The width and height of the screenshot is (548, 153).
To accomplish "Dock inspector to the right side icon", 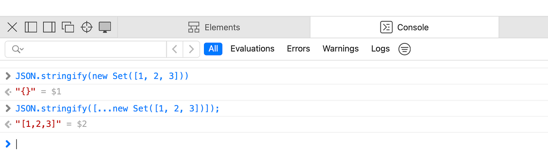I will pos(49,27).
